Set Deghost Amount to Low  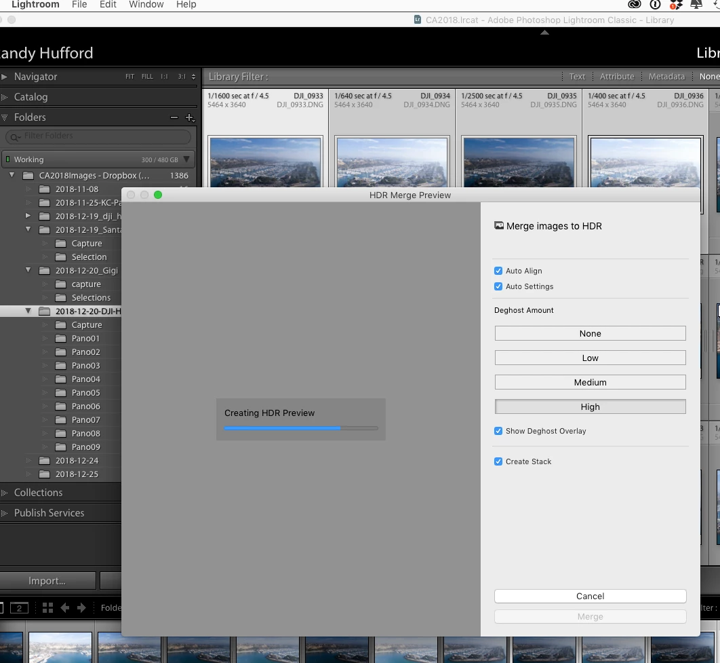pyautogui.click(x=590, y=358)
